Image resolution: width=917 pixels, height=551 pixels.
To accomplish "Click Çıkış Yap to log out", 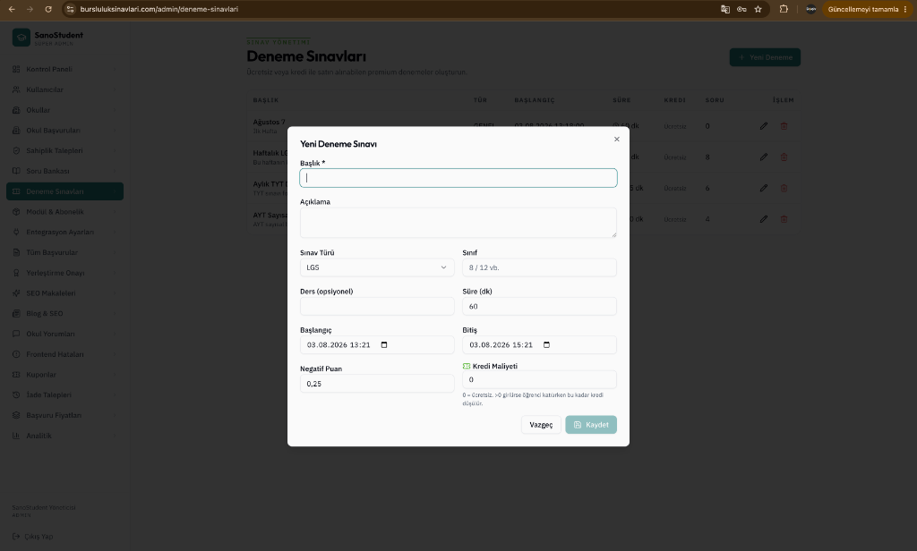I will 33,537.
